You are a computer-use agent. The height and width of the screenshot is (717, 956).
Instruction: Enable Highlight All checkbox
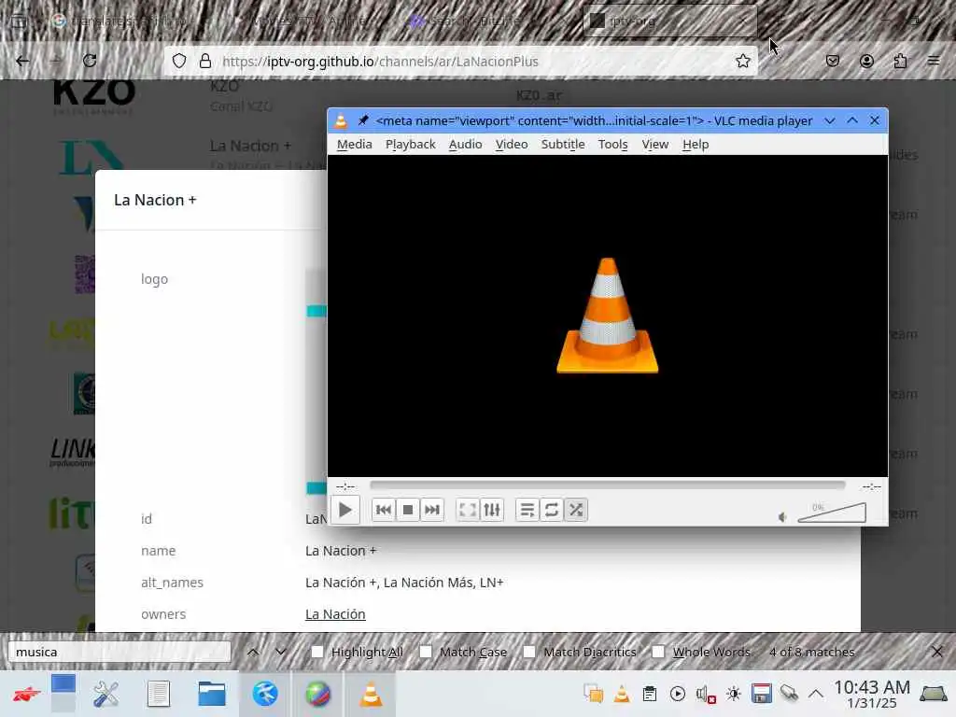317,652
